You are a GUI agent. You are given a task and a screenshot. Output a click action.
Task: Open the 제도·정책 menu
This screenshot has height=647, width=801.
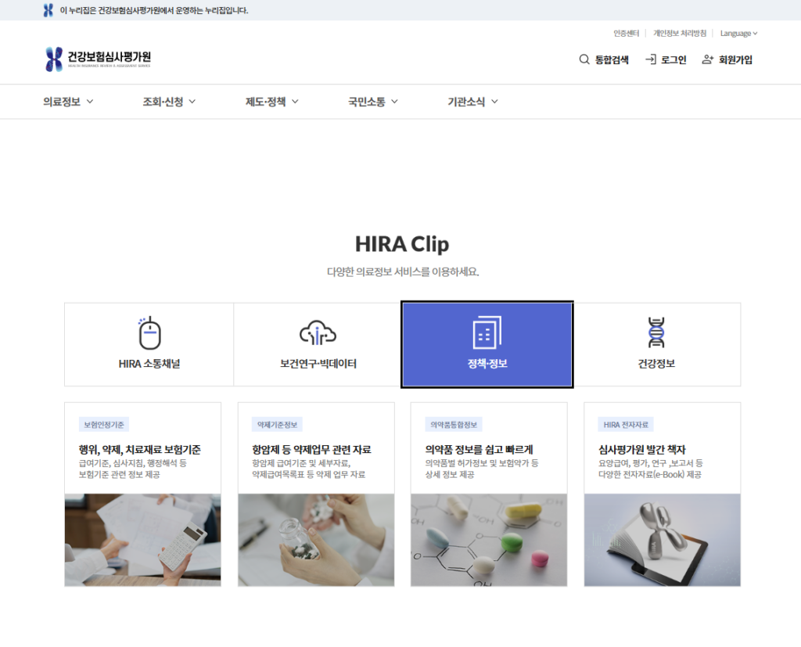pos(272,102)
